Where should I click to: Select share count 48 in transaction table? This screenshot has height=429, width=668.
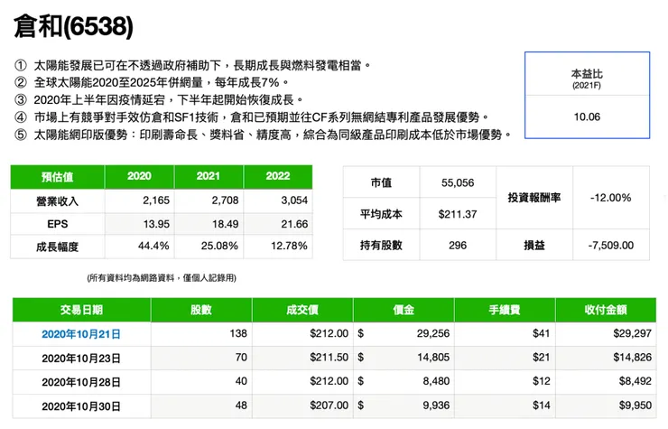tap(241, 406)
